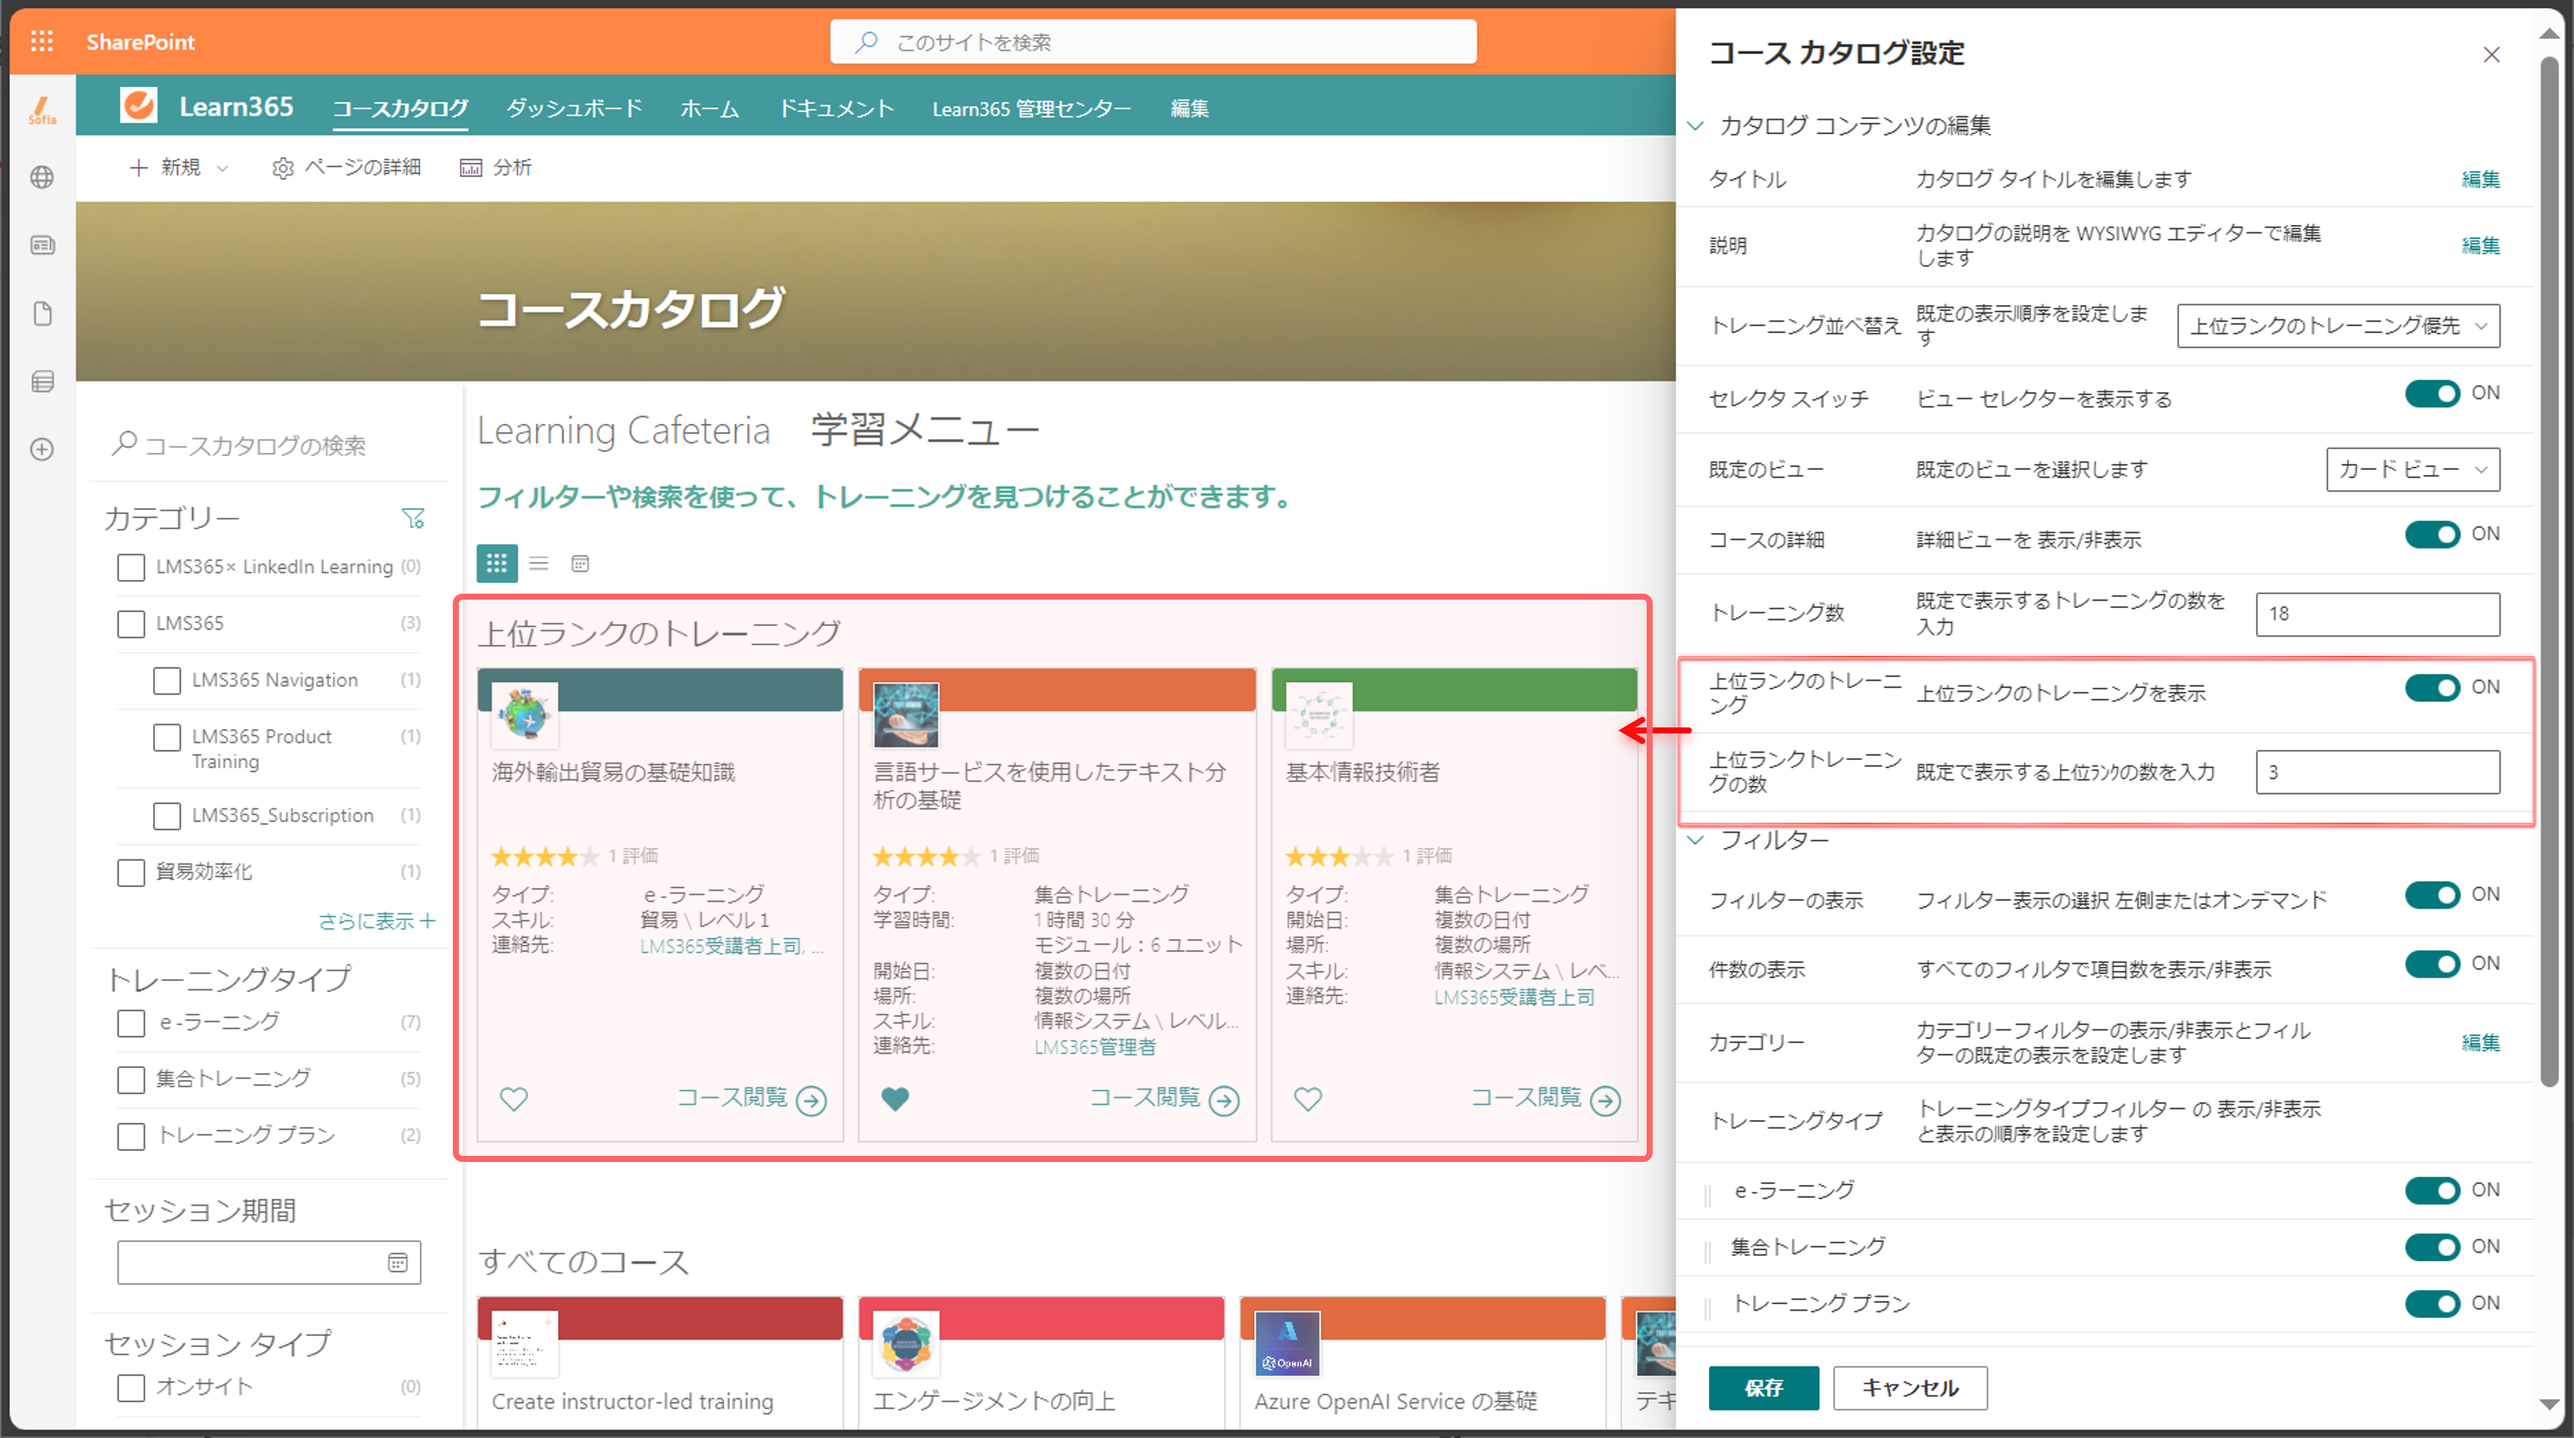2574x1438 pixels.
Task: Check e-ラーニング training type checkbox
Action: [131, 1023]
